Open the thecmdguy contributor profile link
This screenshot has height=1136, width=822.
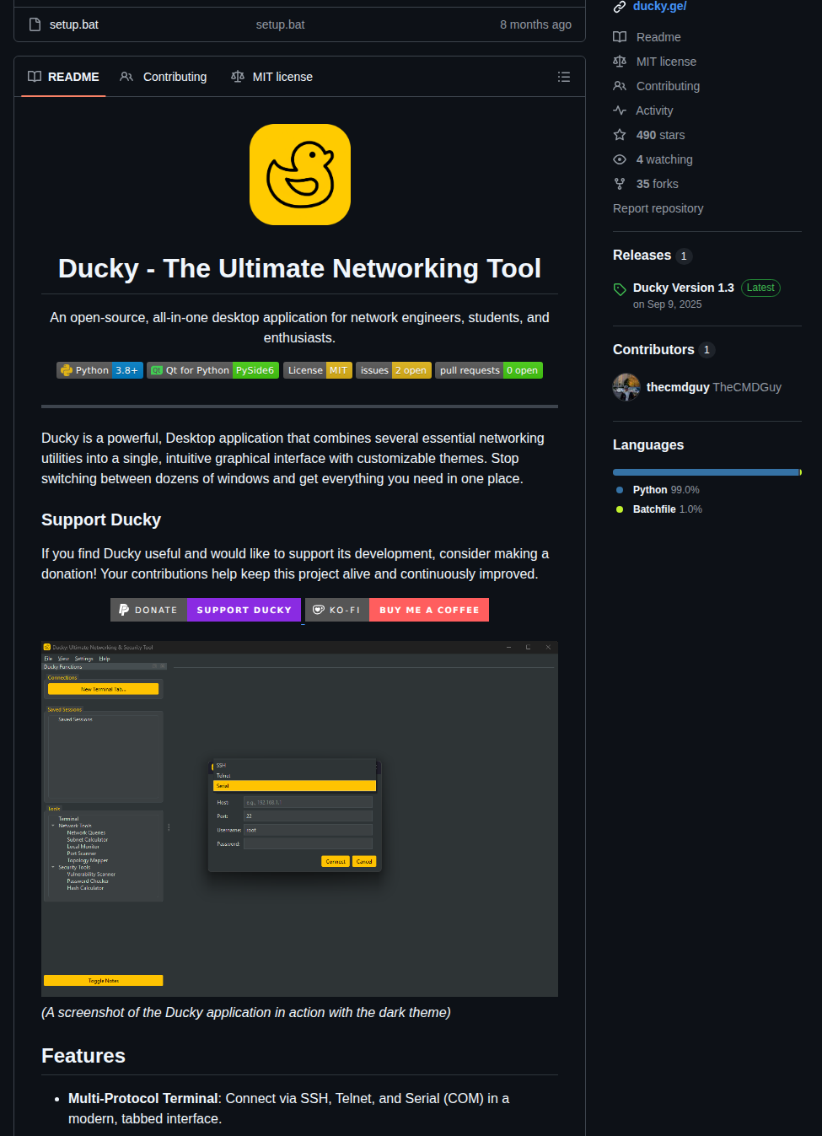[x=678, y=387]
